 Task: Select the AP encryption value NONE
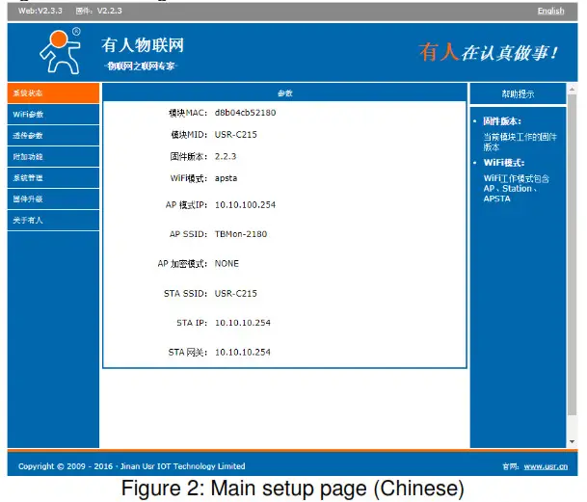pos(227,264)
